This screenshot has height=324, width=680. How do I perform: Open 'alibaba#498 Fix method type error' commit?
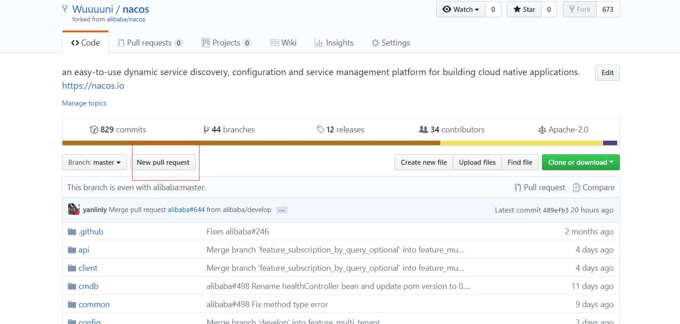267,304
